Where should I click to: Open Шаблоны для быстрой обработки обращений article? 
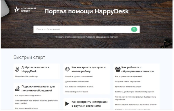(x=135, y=92)
